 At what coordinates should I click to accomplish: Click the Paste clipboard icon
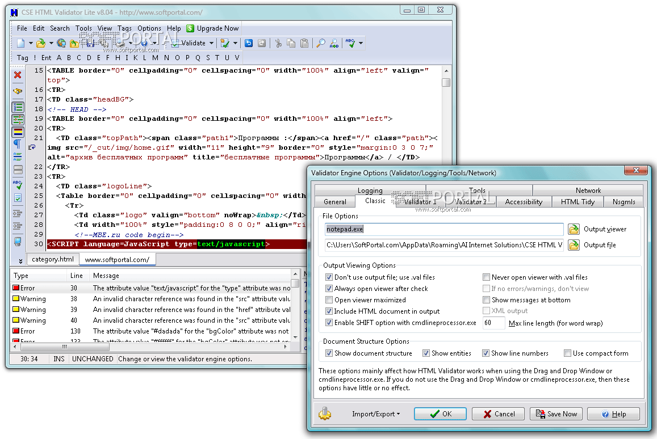point(304,43)
